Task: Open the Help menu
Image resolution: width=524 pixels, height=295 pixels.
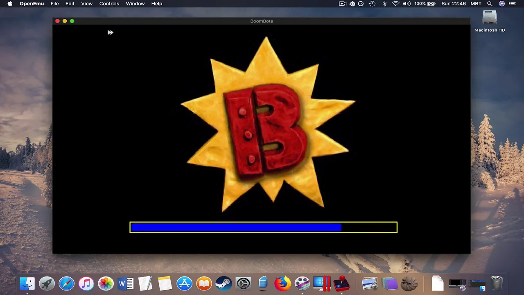Action: (x=157, y=4)
